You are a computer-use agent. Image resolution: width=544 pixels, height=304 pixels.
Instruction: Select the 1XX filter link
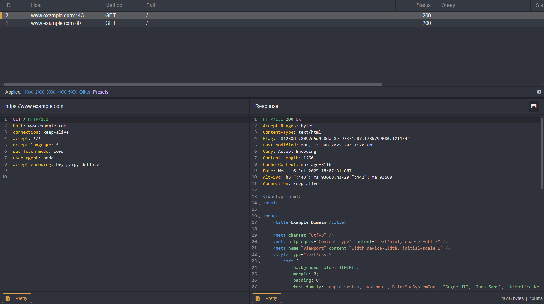pos(28,92)
